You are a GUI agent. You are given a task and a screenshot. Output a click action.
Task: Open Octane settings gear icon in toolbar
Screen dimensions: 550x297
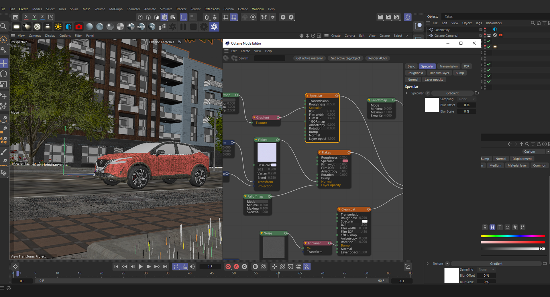(204, 27)
